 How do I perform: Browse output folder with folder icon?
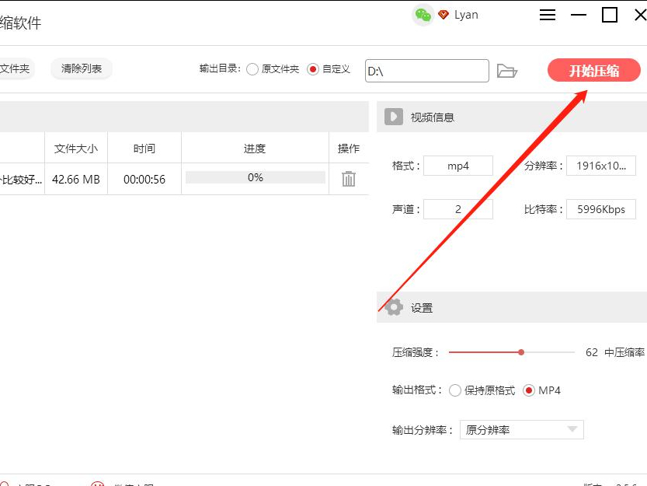506,71
